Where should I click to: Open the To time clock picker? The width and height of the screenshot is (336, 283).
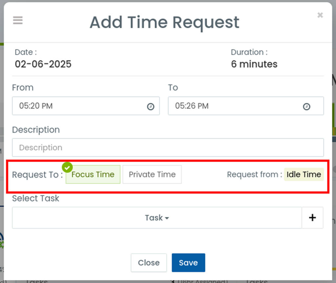(306, 106)
